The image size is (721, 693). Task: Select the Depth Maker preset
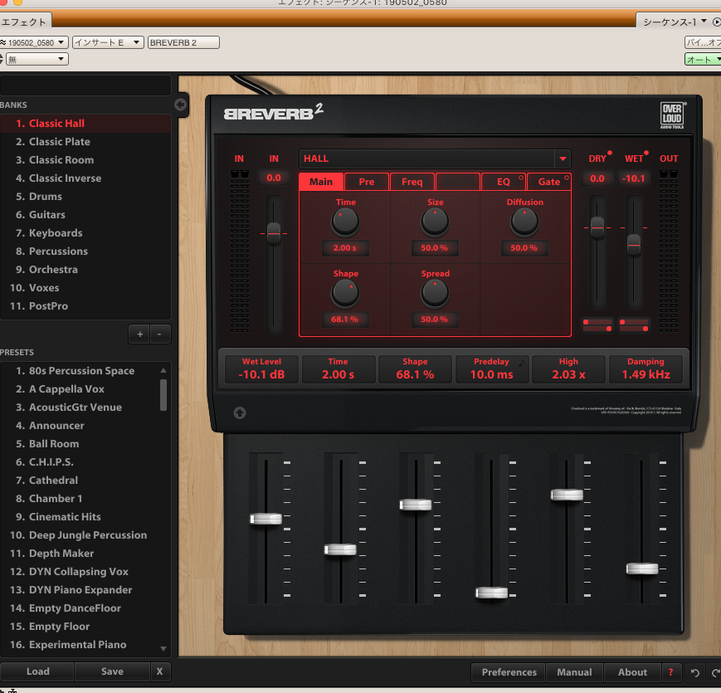79,554
